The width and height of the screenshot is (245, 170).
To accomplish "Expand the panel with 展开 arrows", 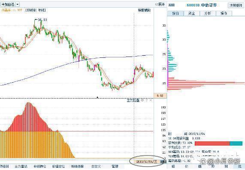I will tap(160, 4).
